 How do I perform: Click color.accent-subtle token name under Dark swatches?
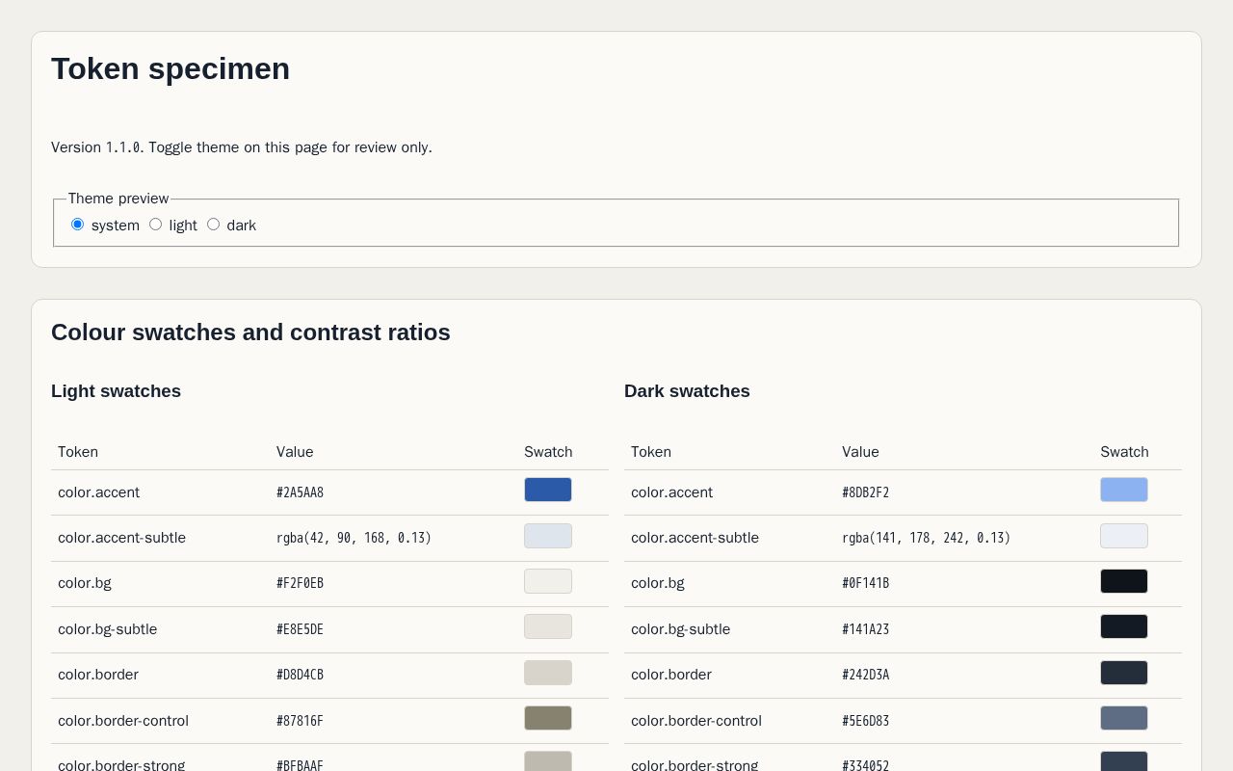[x=695, y=538]
